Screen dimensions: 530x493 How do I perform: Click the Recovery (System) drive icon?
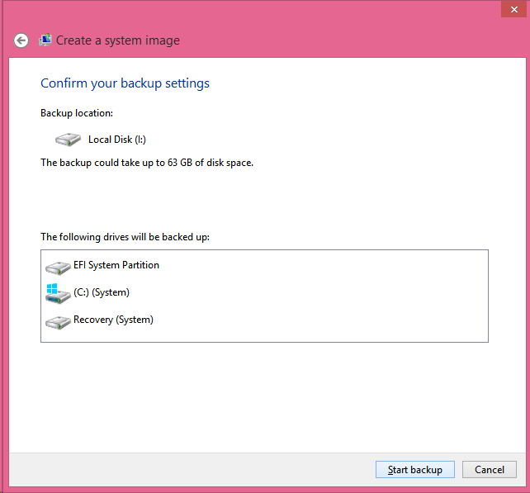[x=58, y=321]
